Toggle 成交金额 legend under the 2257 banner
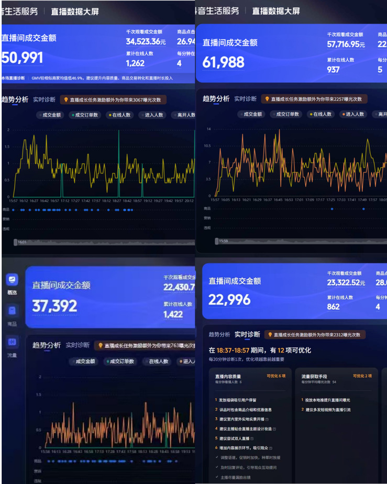387x484 pixels. coord(251,114)
